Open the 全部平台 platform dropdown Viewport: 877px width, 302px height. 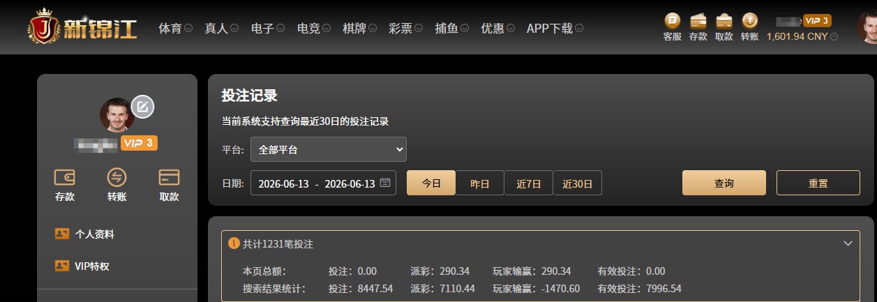tap(329, 149)
